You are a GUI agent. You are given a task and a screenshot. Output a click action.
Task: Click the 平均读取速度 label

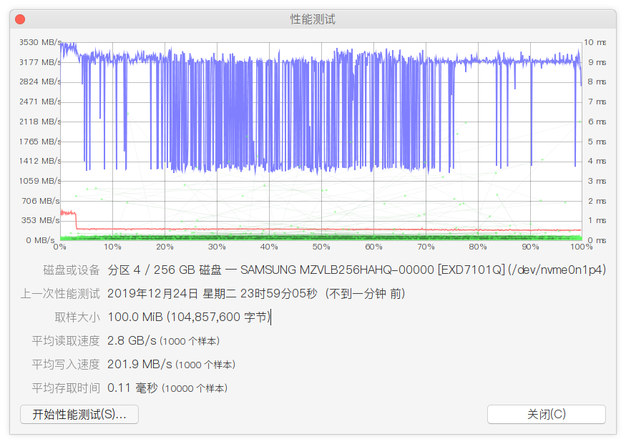66,341
